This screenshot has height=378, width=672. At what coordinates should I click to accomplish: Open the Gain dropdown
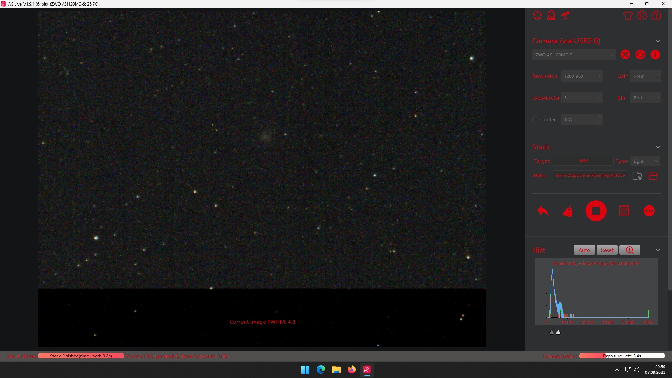(x=646, y=76)
